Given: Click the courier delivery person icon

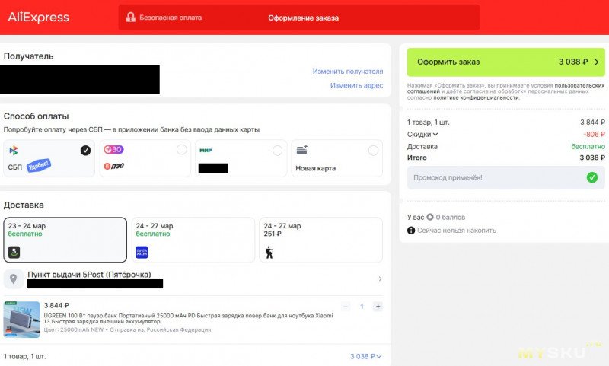Looking at the screenshot, I should coord(269,252).
